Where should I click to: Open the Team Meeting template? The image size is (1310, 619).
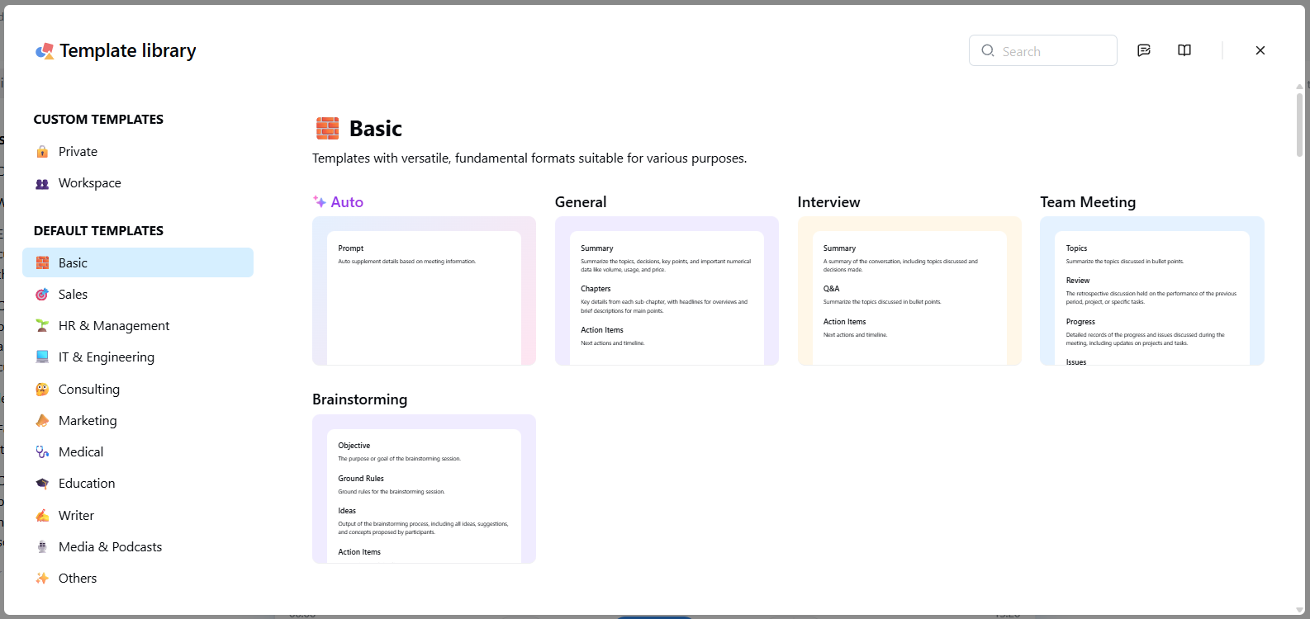[x=1151, y=291]
